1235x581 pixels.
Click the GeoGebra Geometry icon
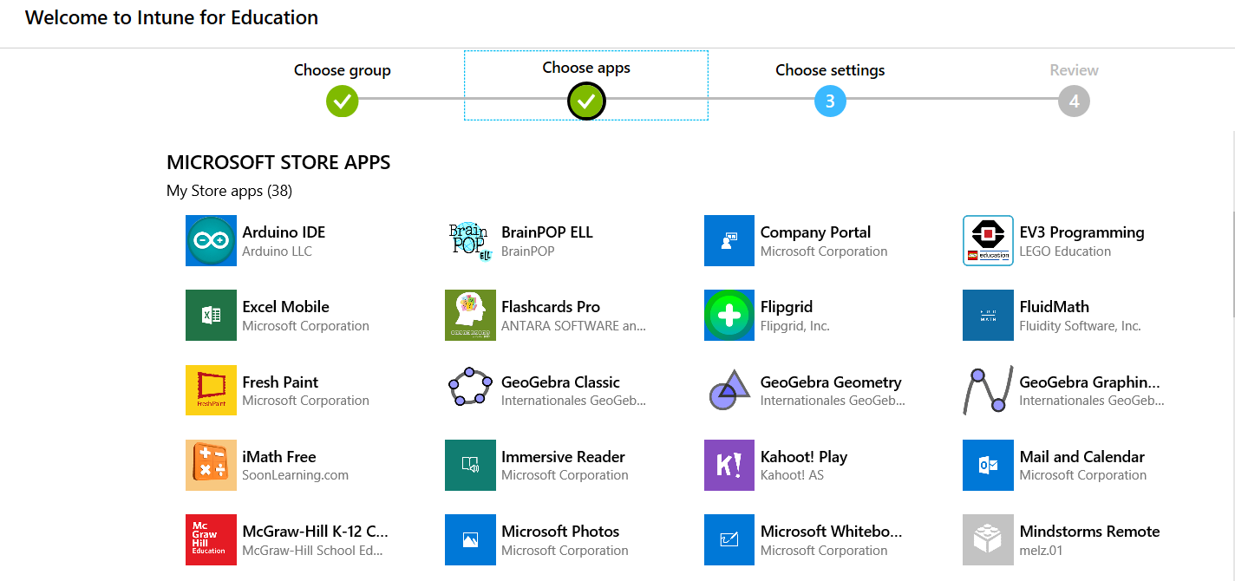[x=729, y=390]
